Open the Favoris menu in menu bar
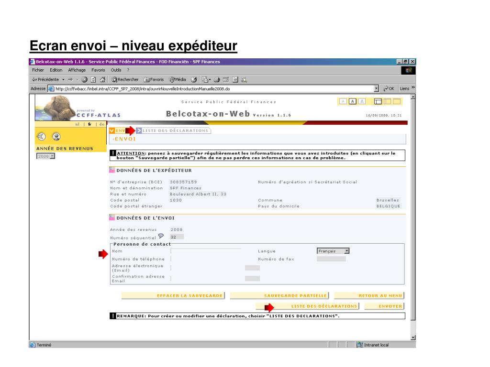The width and height of the screenshot is (490, 367). click(98, 70)
